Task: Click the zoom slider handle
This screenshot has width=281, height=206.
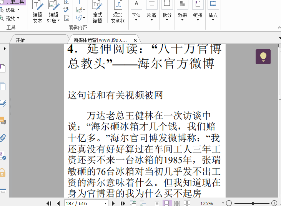Action: pyautogui.click(x=253, y=203)
